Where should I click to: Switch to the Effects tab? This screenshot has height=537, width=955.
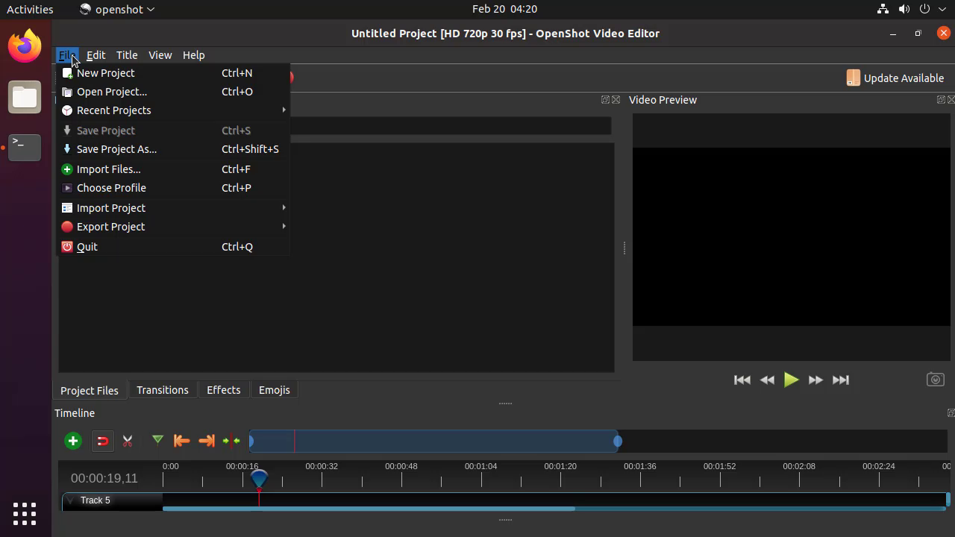tap(223, 390)
